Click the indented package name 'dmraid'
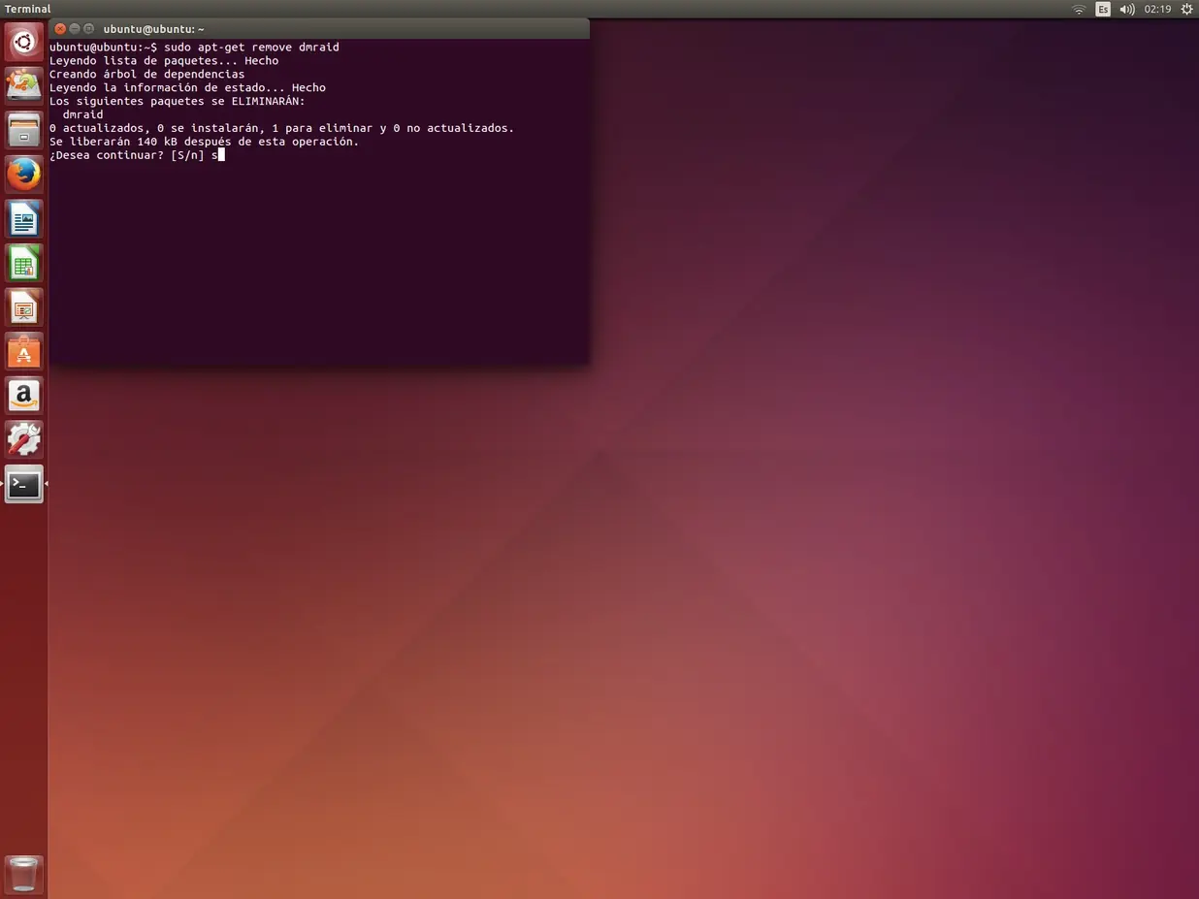Screen dimensions: 1199x899 point(82,114)
